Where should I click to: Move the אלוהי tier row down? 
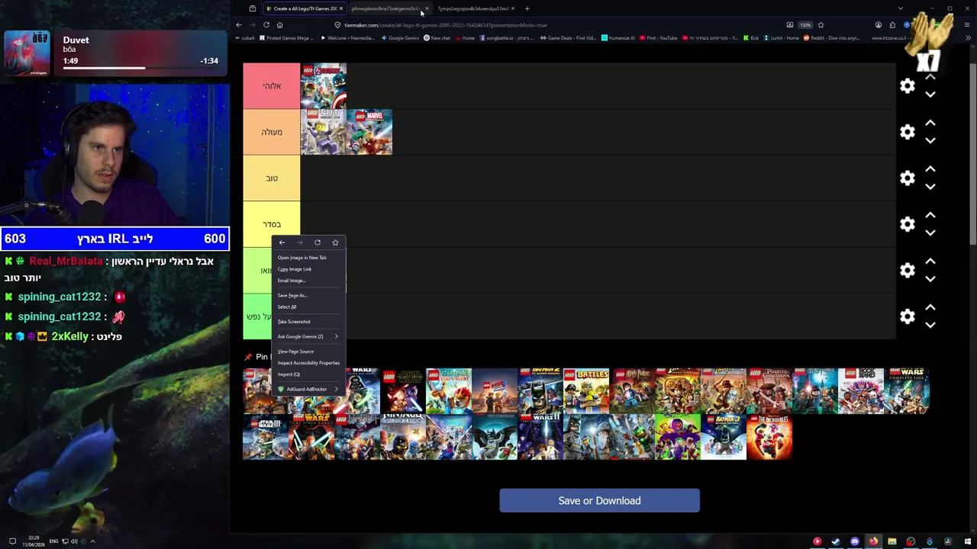click(930, 95)
